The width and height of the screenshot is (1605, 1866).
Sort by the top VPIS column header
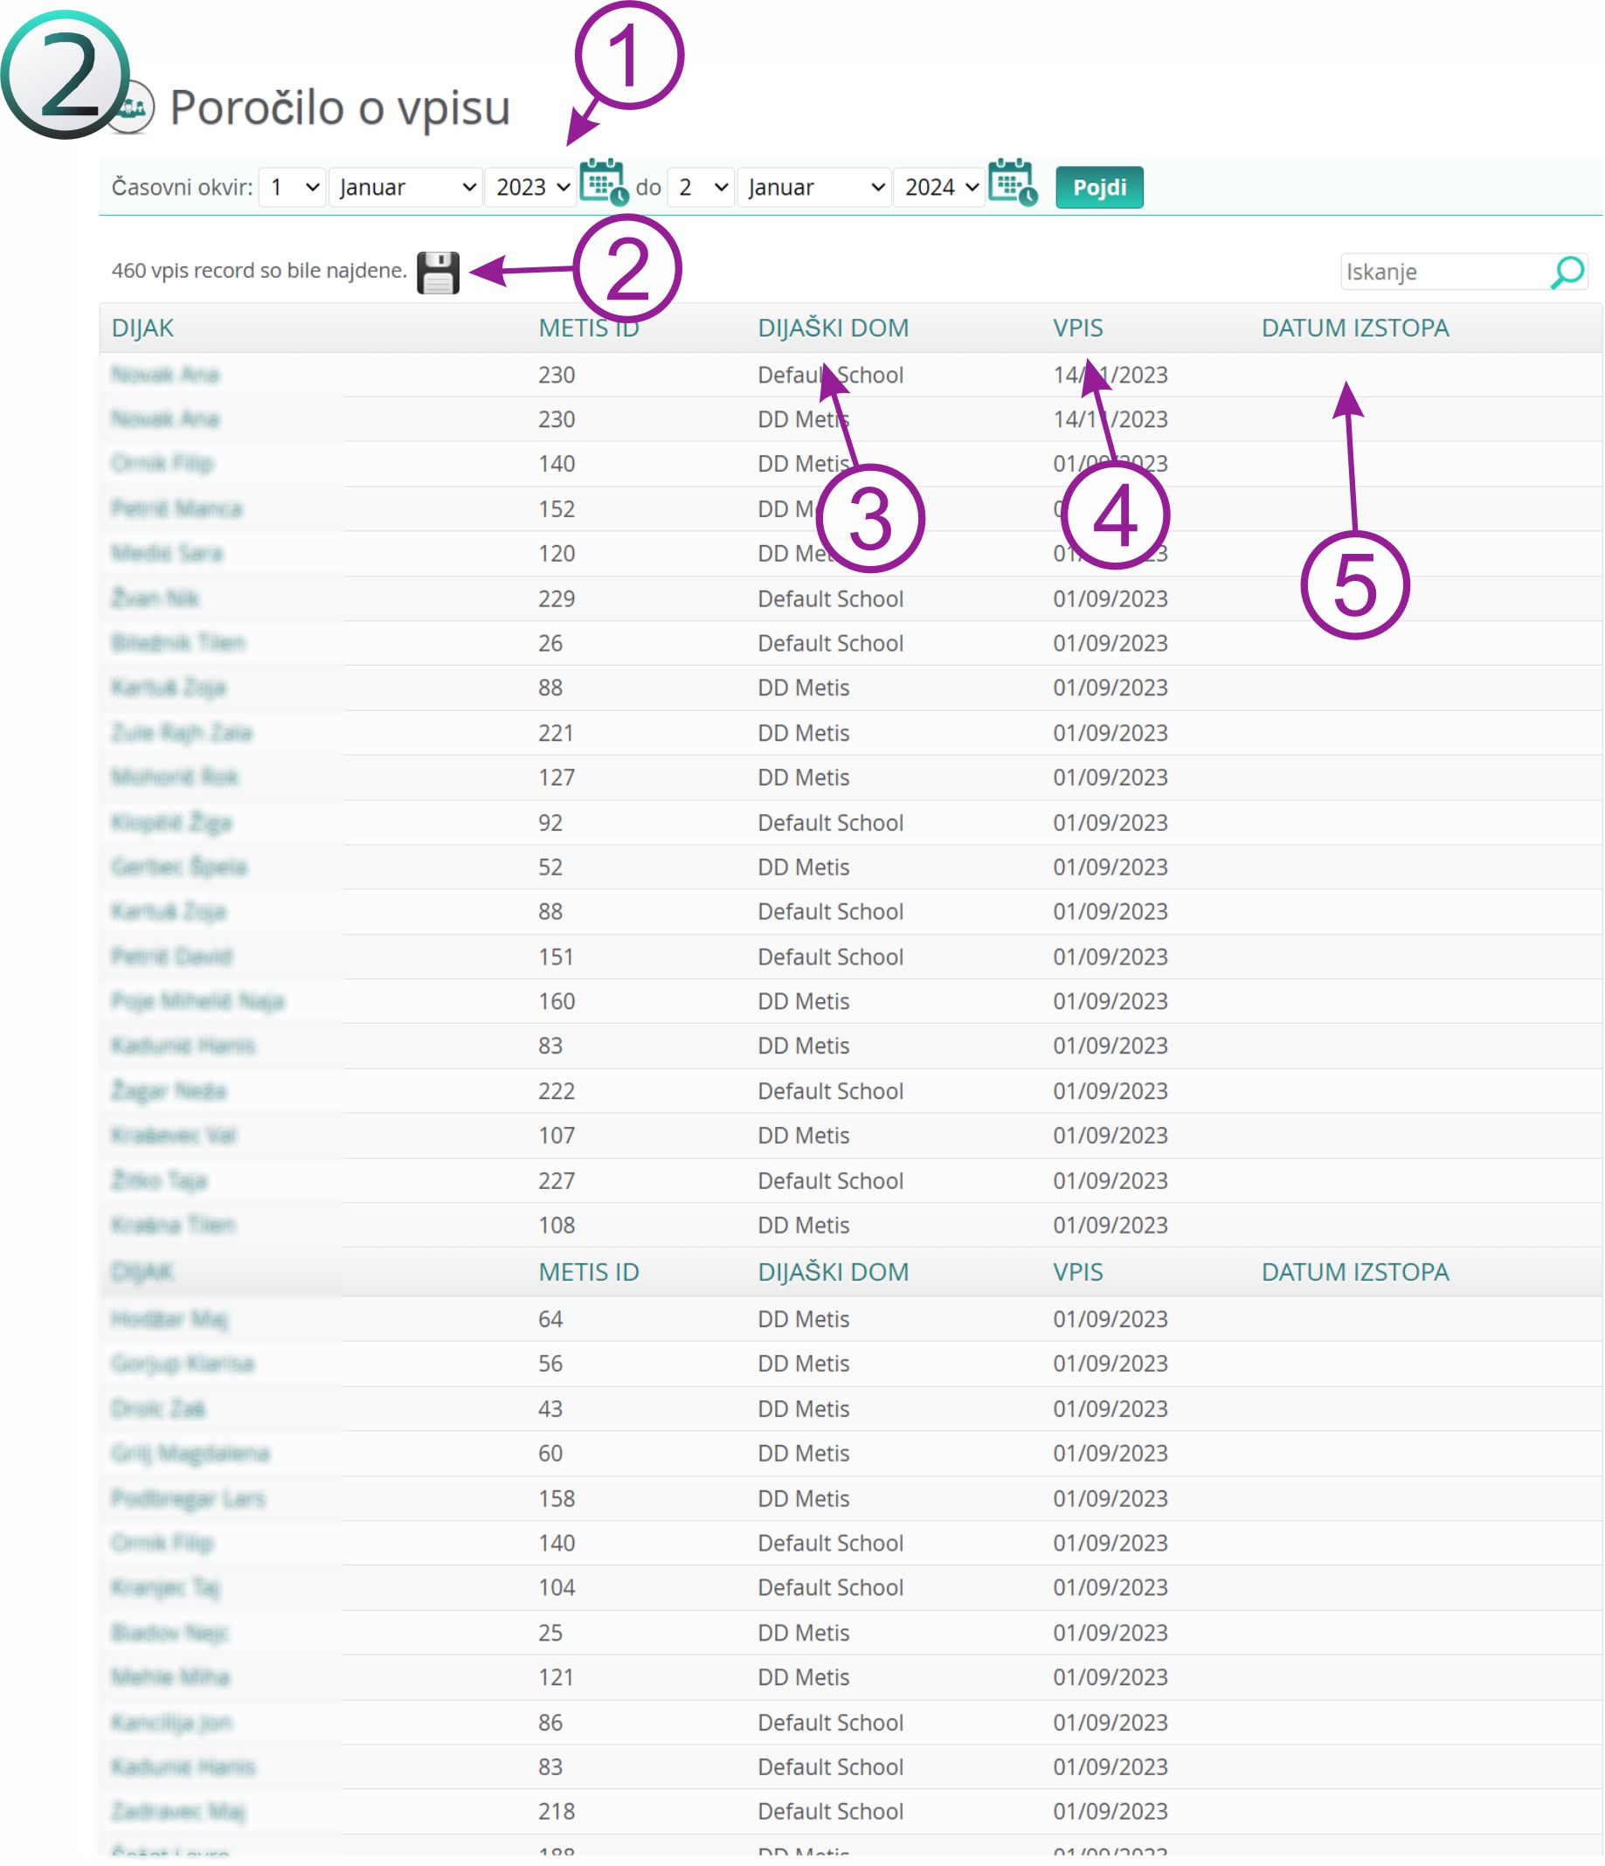click(x=1077, y=328)
